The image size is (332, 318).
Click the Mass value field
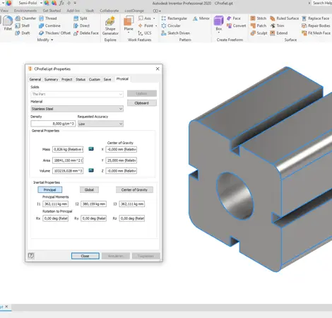(68, 149)
